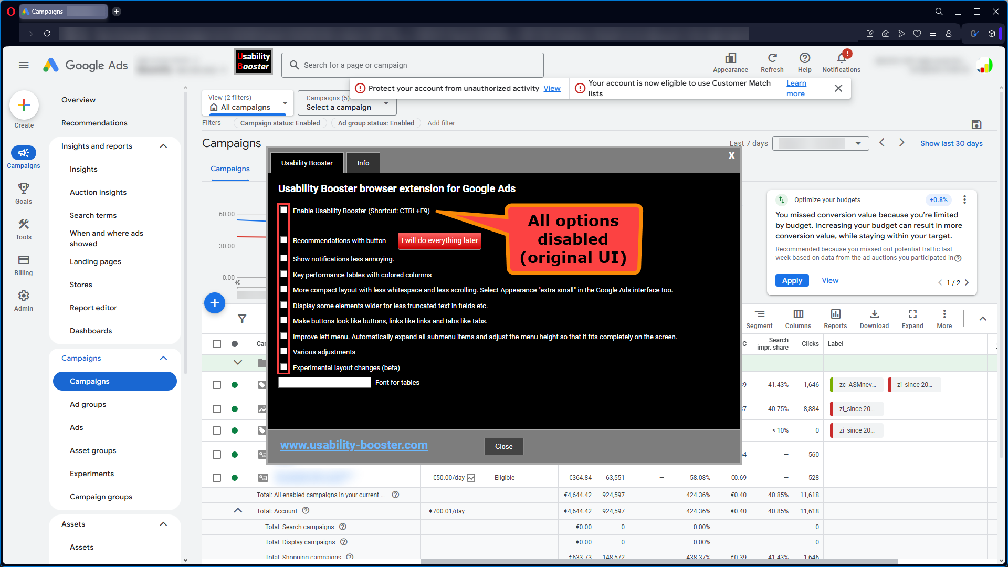This screenshot has width=1008, height=567.
Task: Click the Refresh icon
Action: click(772, 62)
